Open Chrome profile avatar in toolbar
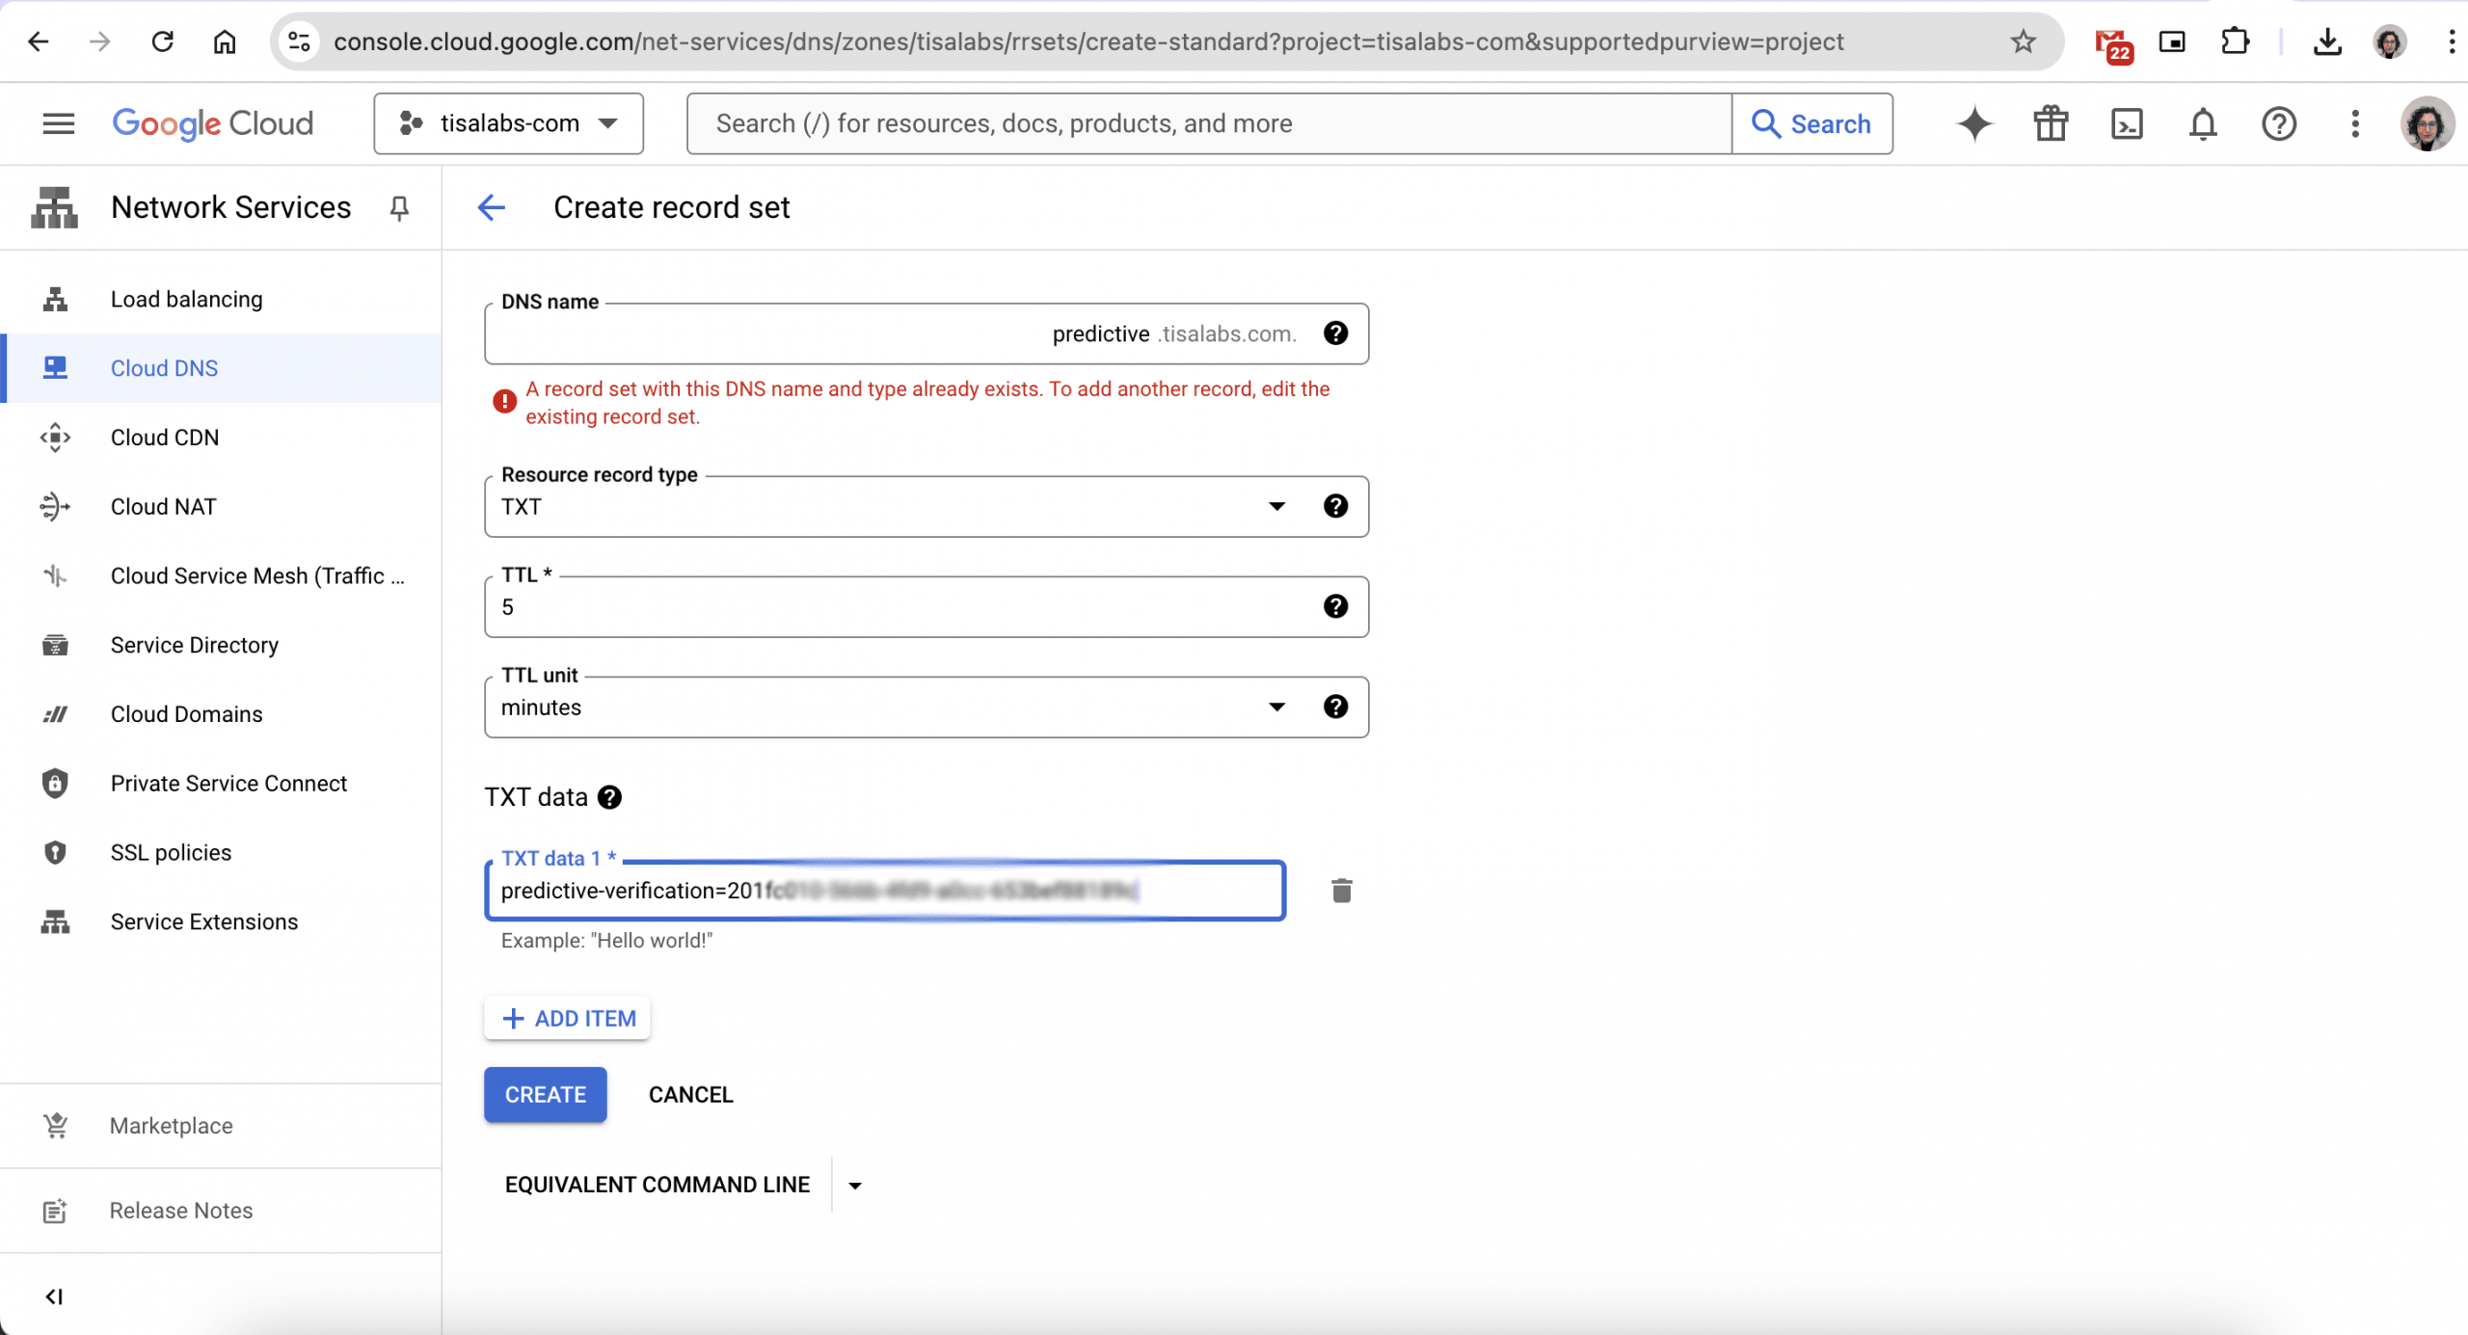Viewport: 2468px width, 1335px height. [x=2390, y=41]
